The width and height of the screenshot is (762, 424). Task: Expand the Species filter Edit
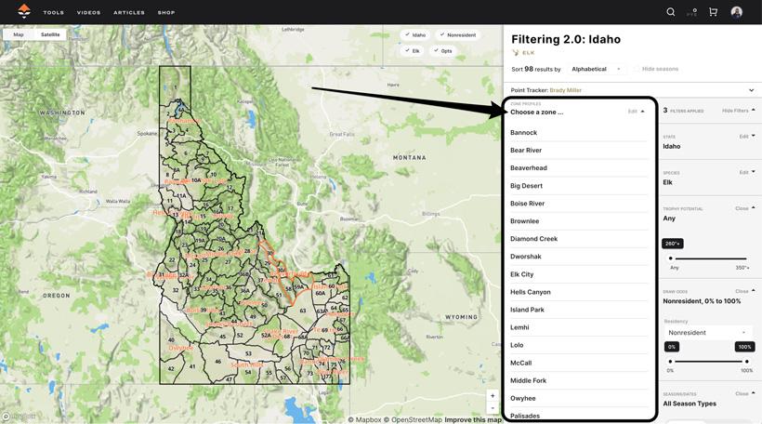click(x=747, y=173)
